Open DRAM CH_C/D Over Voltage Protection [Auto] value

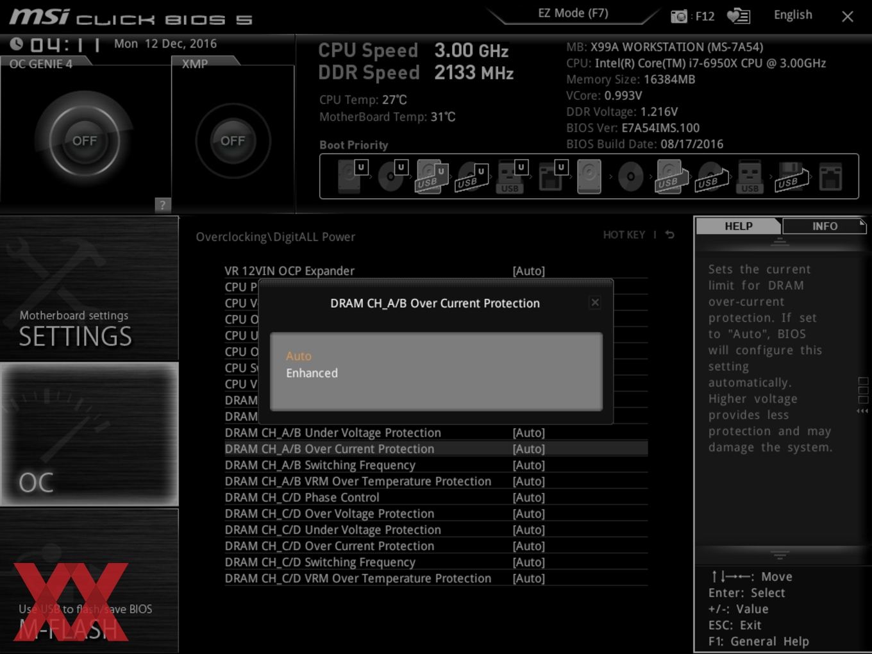tap(529, 514)
